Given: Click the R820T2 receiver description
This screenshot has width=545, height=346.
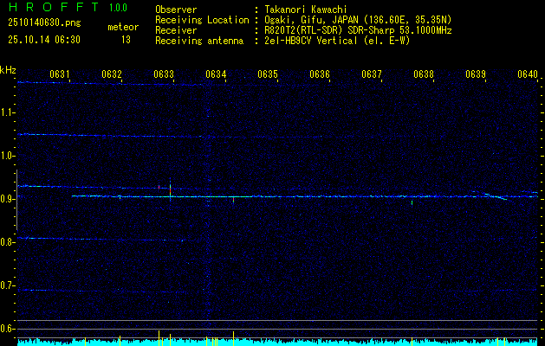Looking at the screenshot, I should [358, 30].
